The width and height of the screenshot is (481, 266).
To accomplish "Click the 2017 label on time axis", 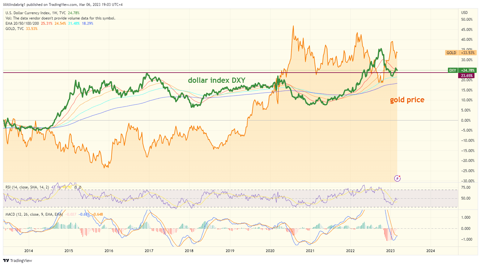I will click(x=149, y=251).
